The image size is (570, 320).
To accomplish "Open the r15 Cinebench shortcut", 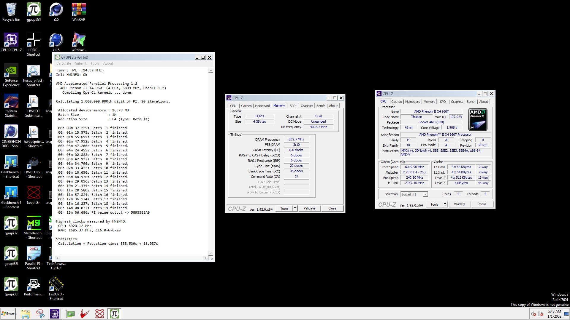I will click(x=56, y=12).
